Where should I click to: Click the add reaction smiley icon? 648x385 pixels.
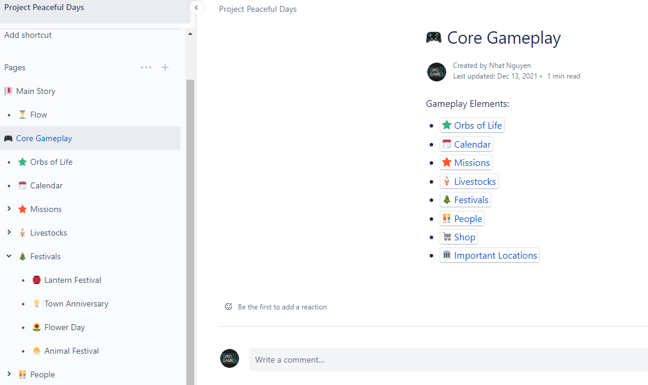pyautogui.click(x=228, y=306)
